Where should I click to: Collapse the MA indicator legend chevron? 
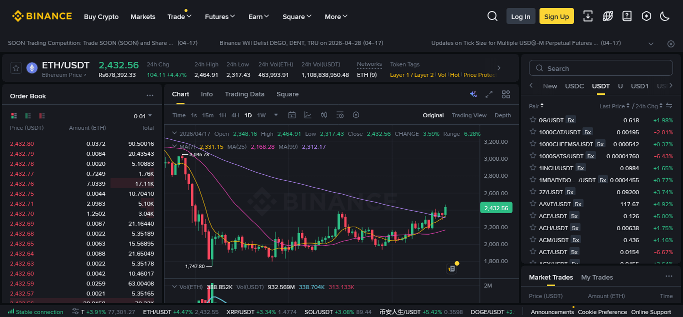click(174, 147)
